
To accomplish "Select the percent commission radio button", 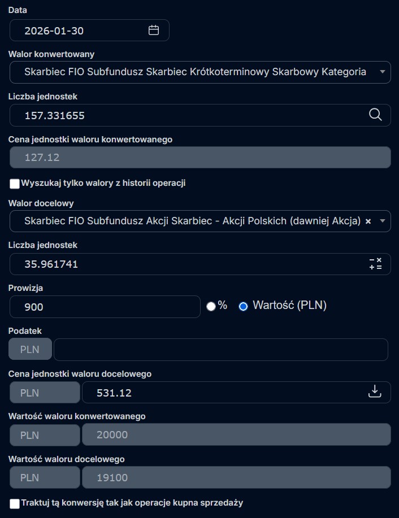I will pos(211,306).
